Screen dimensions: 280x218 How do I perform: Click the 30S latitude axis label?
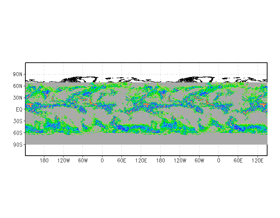(18, 121)
